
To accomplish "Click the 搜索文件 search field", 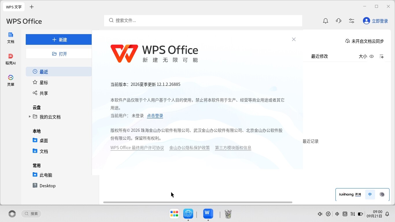I will coord(203,21).
